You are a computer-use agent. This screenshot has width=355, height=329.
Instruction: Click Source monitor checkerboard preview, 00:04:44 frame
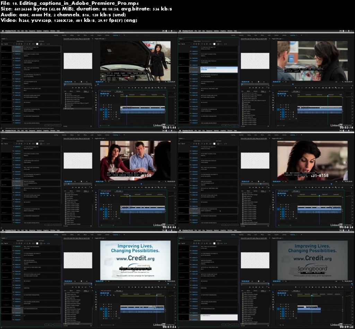point(78,161)
